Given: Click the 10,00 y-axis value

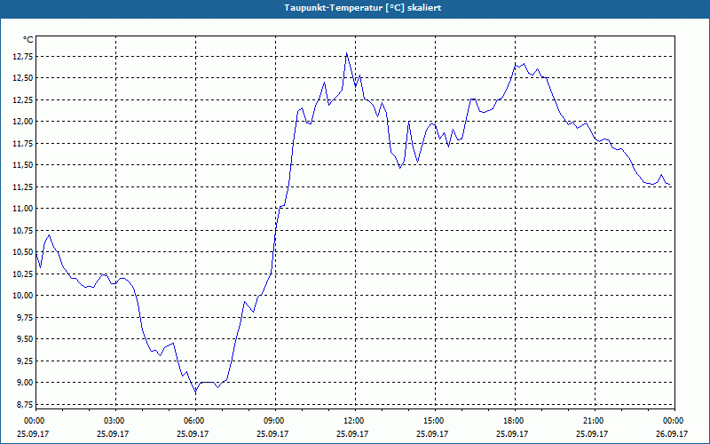Looking at the screenshot, I should (x=25, y=296).
